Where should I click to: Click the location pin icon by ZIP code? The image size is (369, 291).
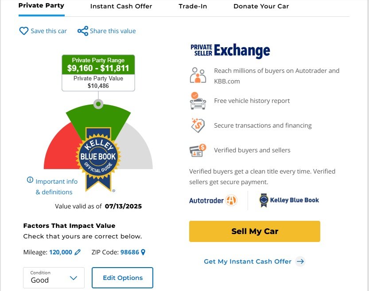tap(143, 252)
